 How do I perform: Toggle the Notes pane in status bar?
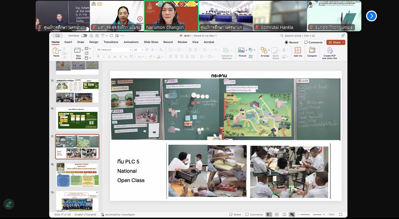(235, 215)
